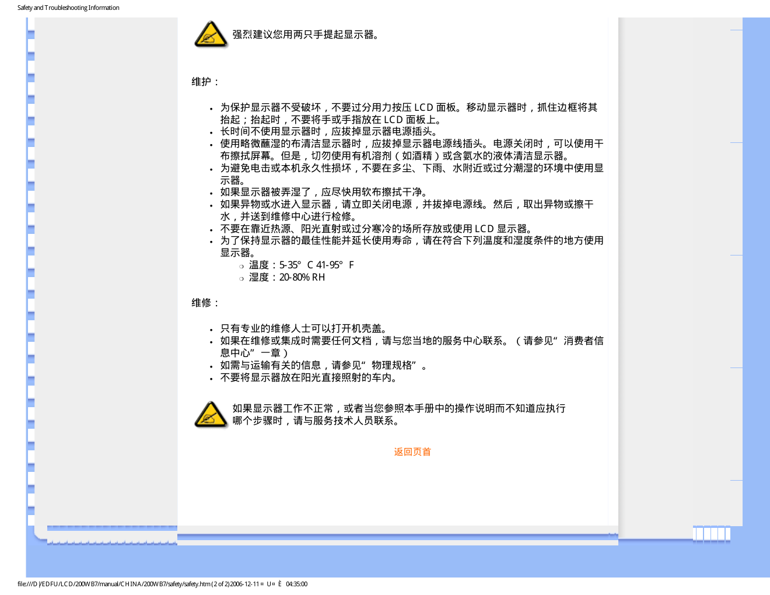Click the 如果显示器被弄湿了 bullet line

(x=324, y=192)
